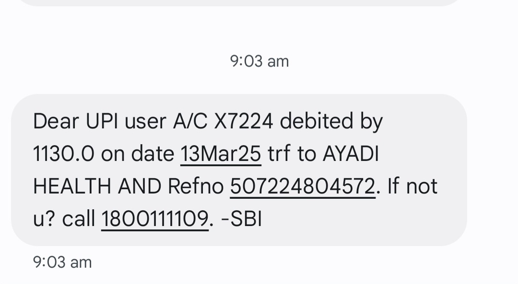The image size is (518, 284).
Task: Tap the payee name AYADI
Action: pos(351,154)
